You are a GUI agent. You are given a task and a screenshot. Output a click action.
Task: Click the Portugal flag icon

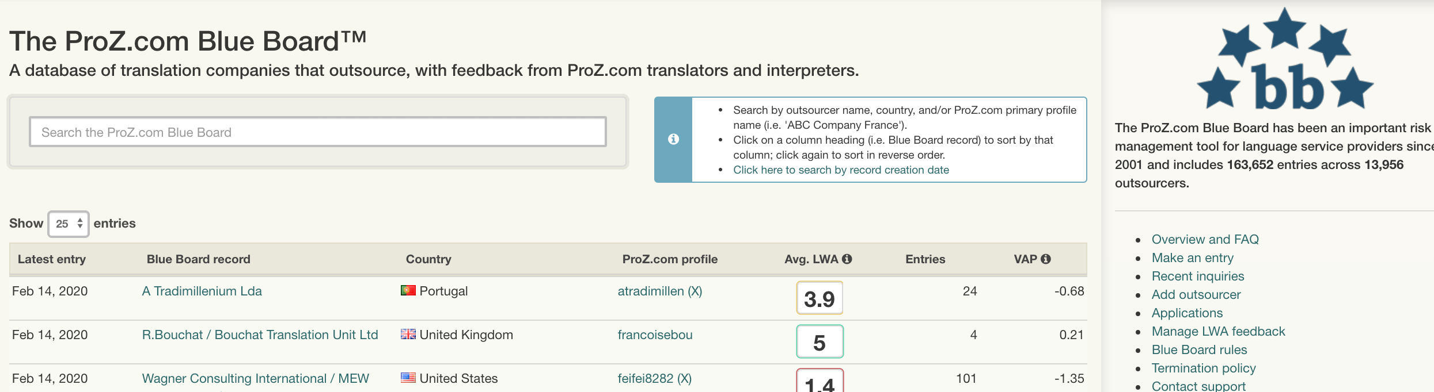click(x=408, y=290)
